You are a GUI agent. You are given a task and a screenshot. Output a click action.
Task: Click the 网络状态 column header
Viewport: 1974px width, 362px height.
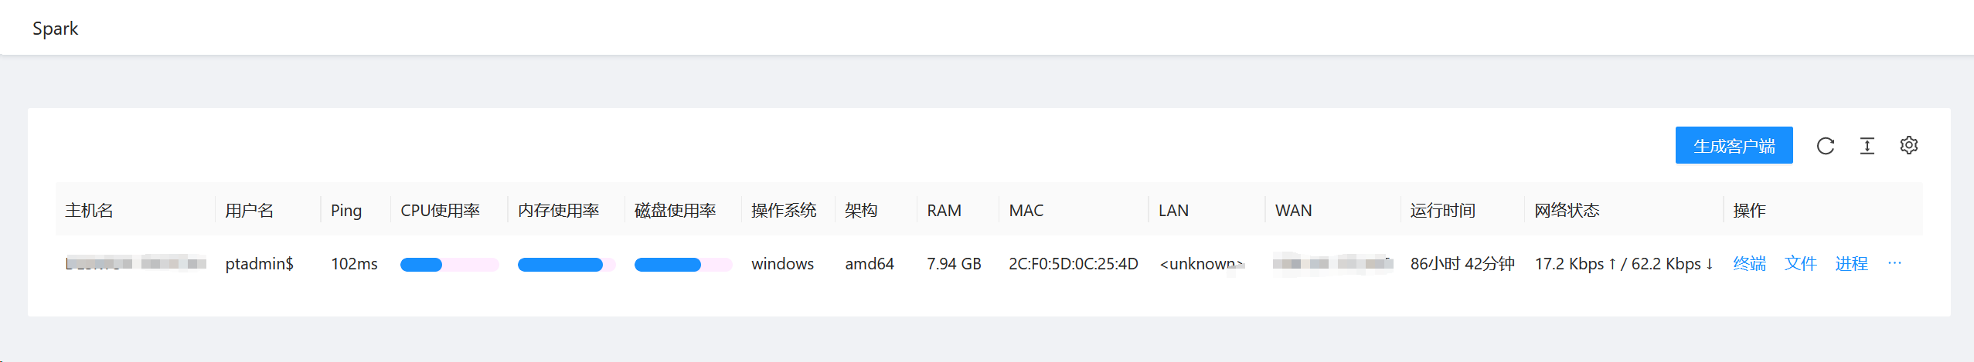pyautogui.click(x=1567, y=211)
